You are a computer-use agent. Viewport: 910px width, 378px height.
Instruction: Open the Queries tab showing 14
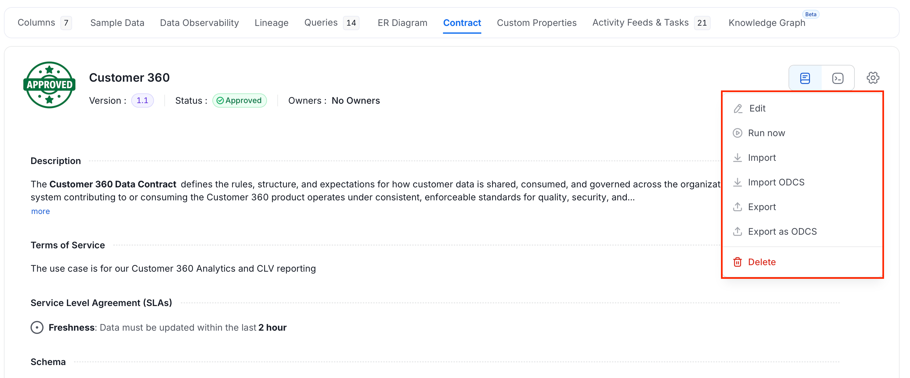(331, 23)
